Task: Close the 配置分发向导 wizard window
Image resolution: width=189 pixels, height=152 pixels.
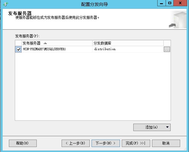Action: (x=181, y=3)
